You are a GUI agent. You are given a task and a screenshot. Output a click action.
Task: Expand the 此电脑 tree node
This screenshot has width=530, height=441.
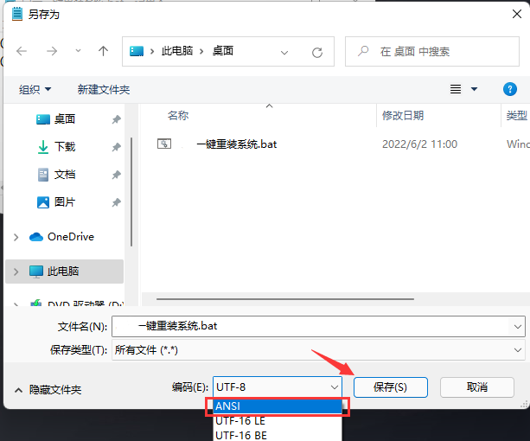pos(16,272)
